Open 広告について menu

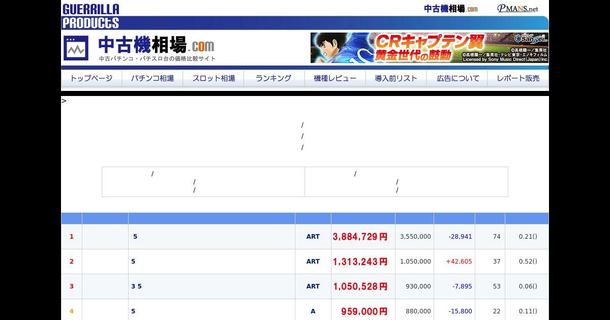458,79
